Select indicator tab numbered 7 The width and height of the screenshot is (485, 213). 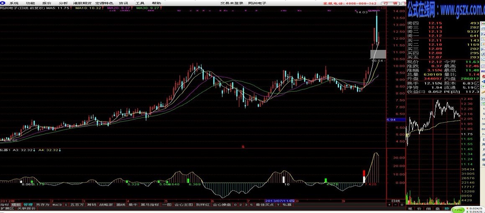[278, 205]
